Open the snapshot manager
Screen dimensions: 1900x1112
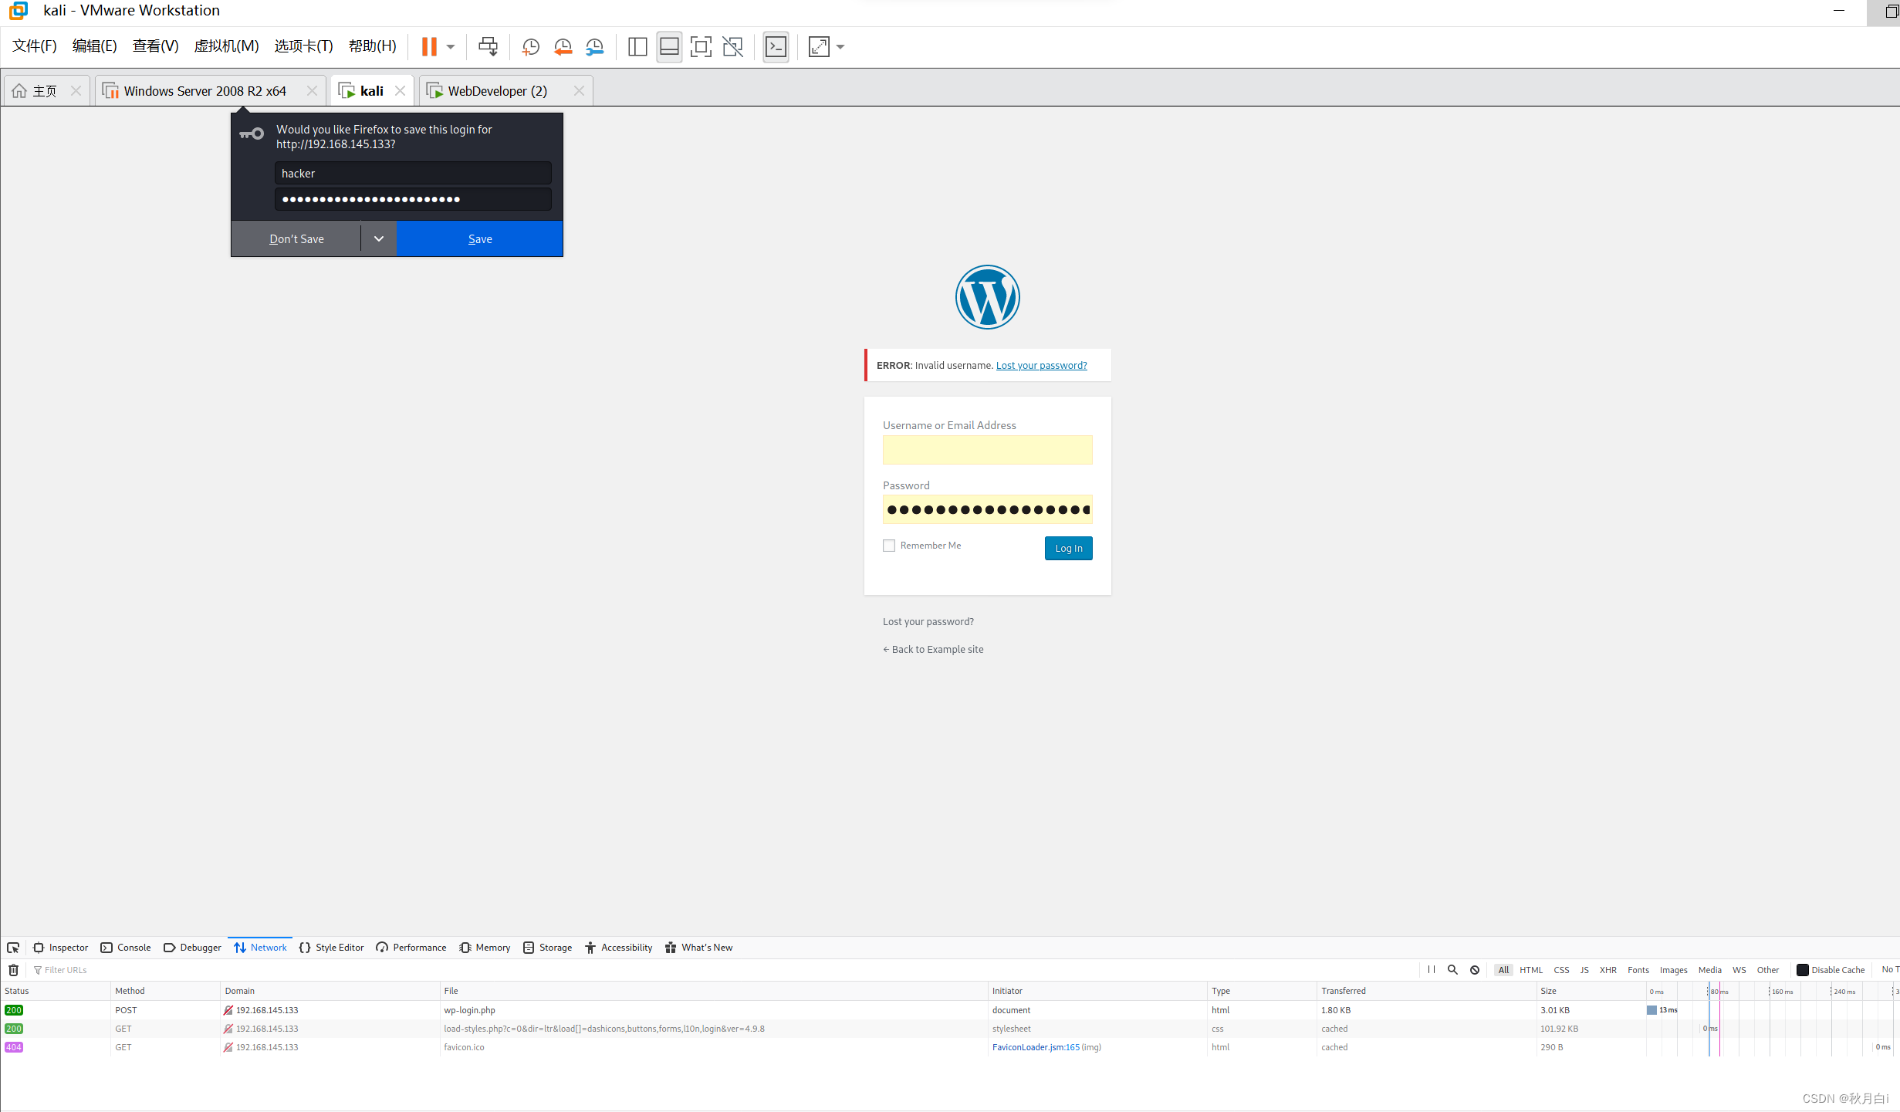594,46
